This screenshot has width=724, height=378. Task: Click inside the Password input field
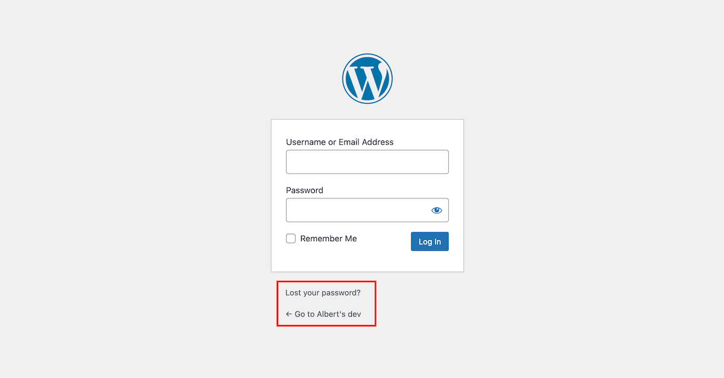pyautogui.click(x=356, y=210)
